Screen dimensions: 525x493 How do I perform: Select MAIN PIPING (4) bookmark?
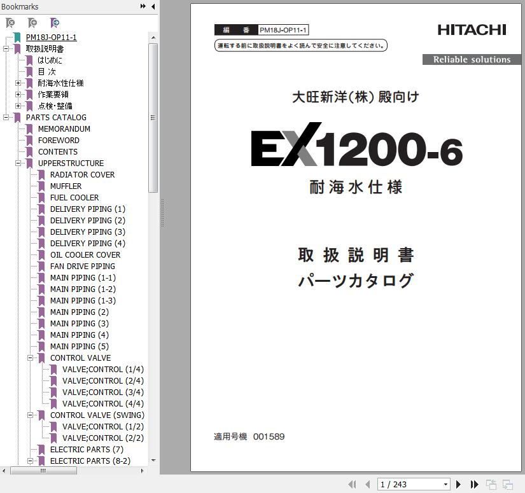point(80,335)
